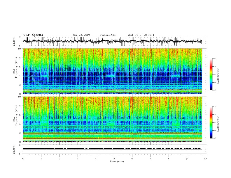Click the 'ch.1(V)' waveform axis label

pyautogui.click(x=14, y=41)
